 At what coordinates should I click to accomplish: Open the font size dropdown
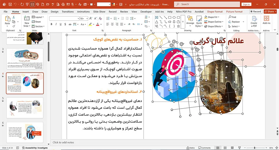click(x=87, y=18)
